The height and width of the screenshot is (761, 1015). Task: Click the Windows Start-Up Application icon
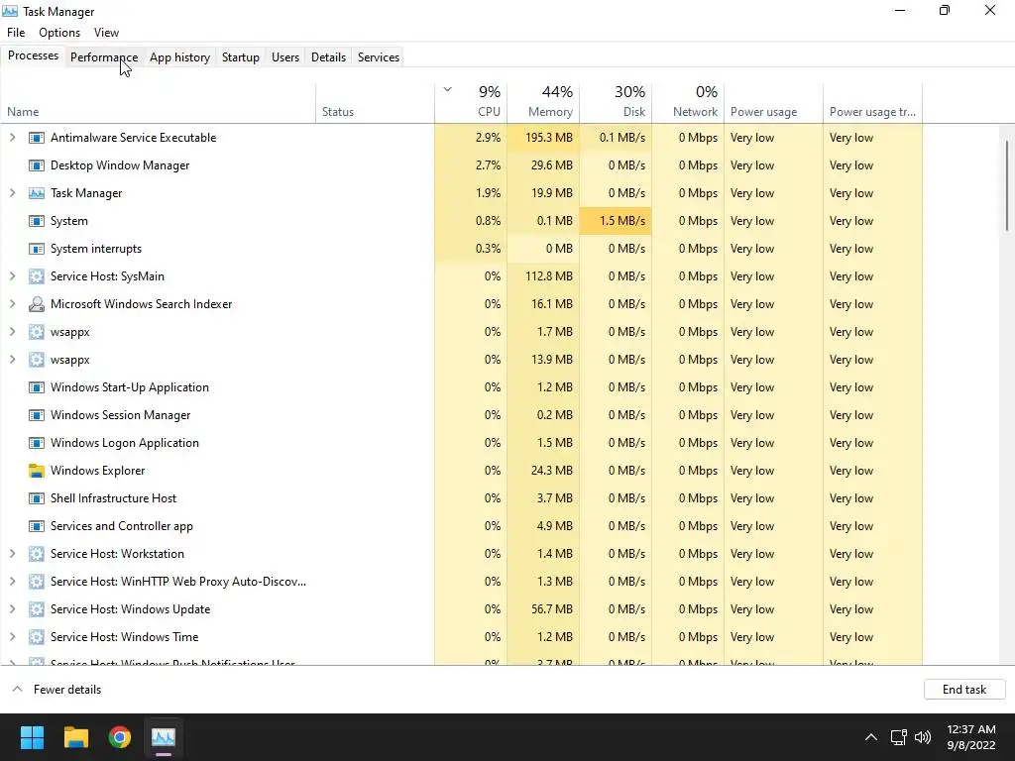[x=37, y=387]
